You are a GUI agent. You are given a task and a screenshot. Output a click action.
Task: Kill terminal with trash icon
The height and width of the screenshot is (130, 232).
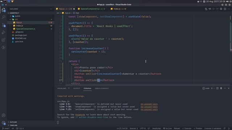coord(221,88)
